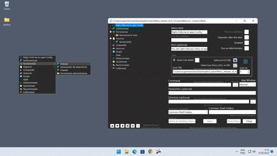
Task: Open the Common Shell Folders dropdown on right
Action: [x=232, y=112]
